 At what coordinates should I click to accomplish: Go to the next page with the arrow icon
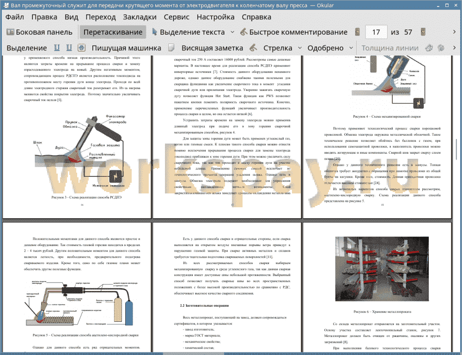(x=423, y=32)
